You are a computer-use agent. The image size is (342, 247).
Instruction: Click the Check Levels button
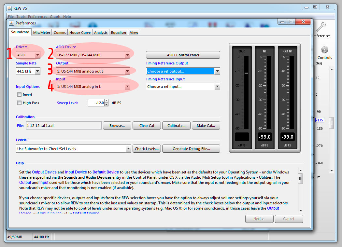pyautogui.click(x=147, y=149)
